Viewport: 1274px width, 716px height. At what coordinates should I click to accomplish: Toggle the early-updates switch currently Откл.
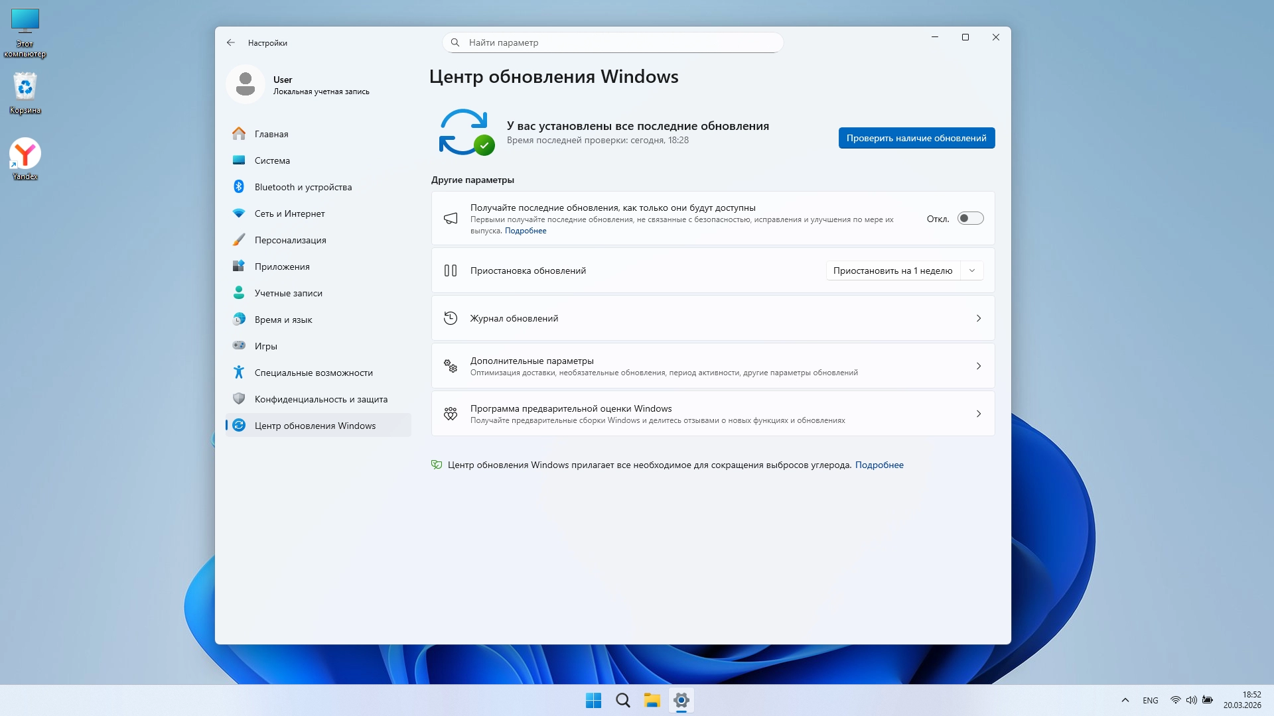[x=970, y=218]
